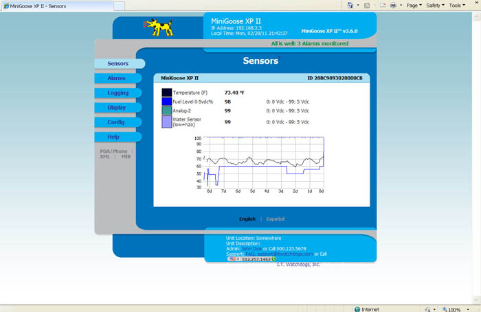Click the I.T. Watchdogs, Inc. link
Viewport: 481px width, 312px height.
(x=298, y=264)
